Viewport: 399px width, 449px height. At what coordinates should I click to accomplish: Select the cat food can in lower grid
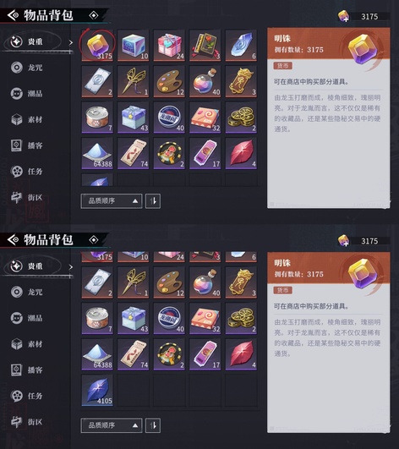coord(97,319)
